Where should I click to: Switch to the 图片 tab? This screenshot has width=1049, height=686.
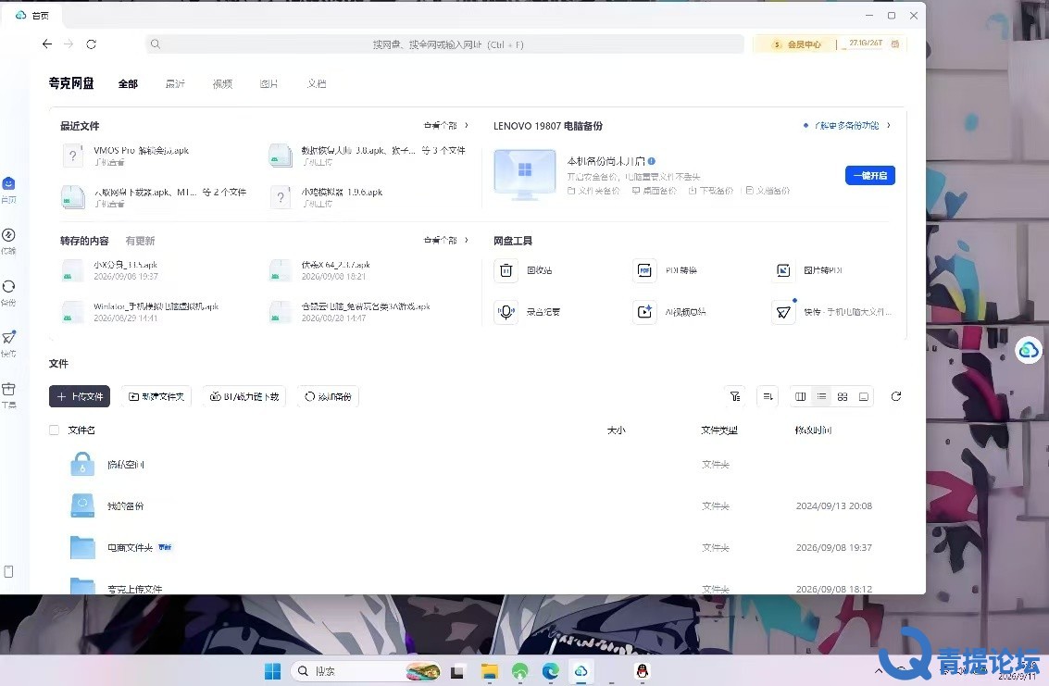point(268,83)
